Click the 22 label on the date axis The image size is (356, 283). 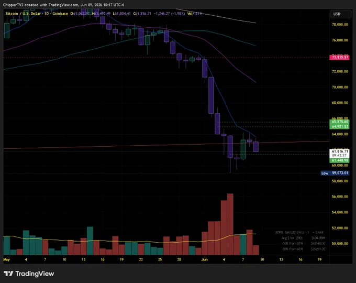141,259
